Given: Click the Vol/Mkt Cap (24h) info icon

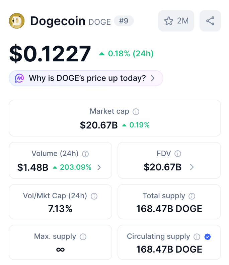Looking at the screenshot, I should click(94, 196).
